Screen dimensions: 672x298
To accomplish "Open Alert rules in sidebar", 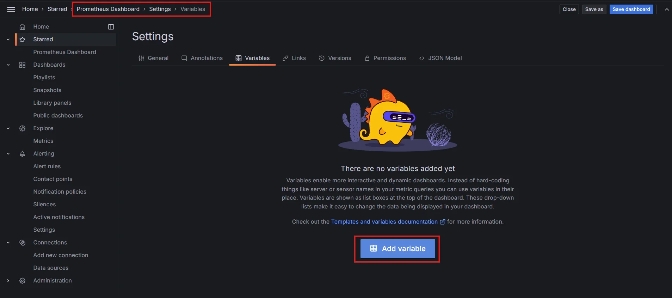I will tap(47, 166).
